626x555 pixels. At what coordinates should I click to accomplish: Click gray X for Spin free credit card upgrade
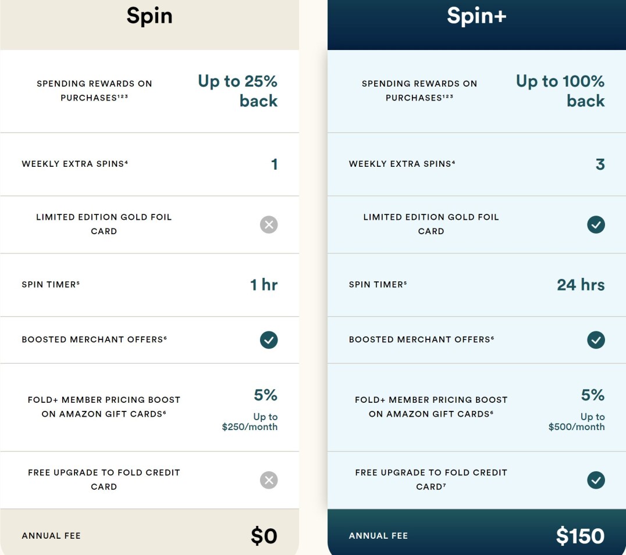coord(269,479)
